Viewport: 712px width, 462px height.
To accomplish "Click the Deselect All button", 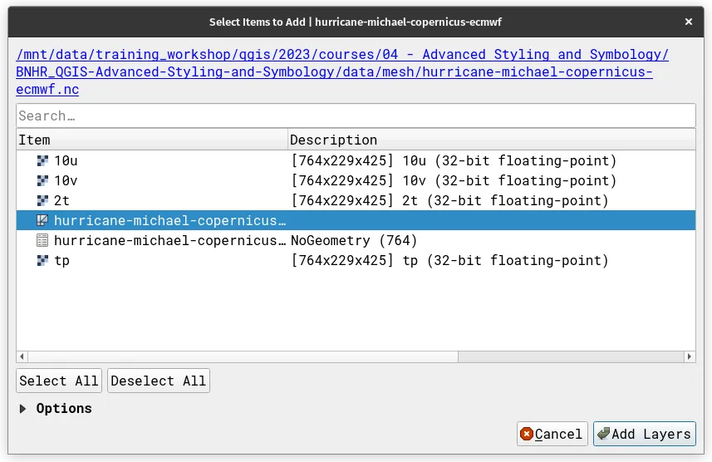I will pos(159,381).
